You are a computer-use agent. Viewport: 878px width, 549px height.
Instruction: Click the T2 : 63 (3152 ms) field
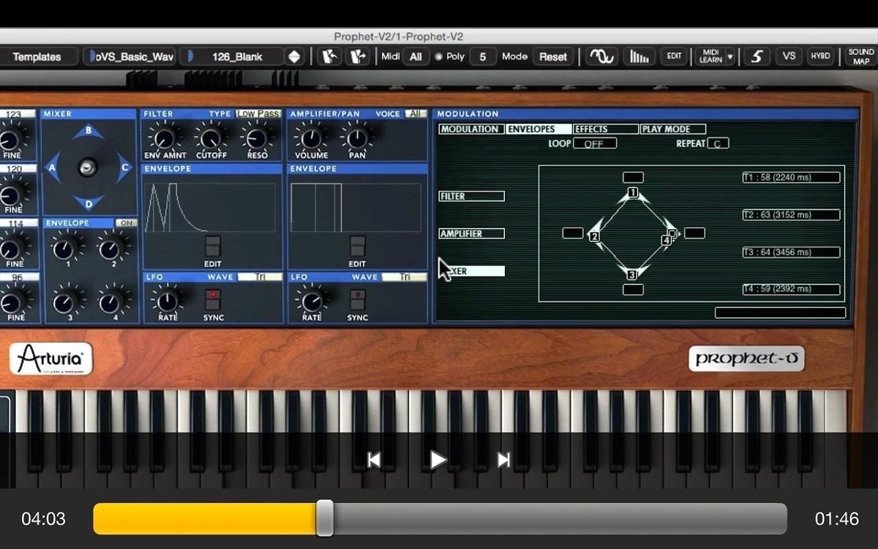(x=791, y=214)
